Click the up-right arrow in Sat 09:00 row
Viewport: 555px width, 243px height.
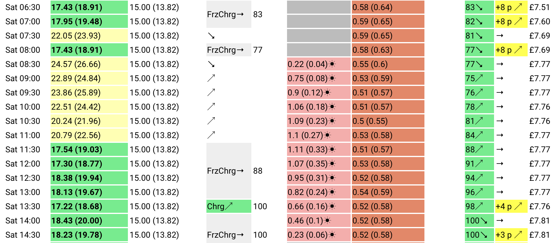click(211, 78)
